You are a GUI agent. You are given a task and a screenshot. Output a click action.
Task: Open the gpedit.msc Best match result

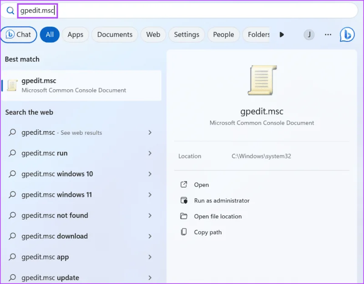pos(81,86)
